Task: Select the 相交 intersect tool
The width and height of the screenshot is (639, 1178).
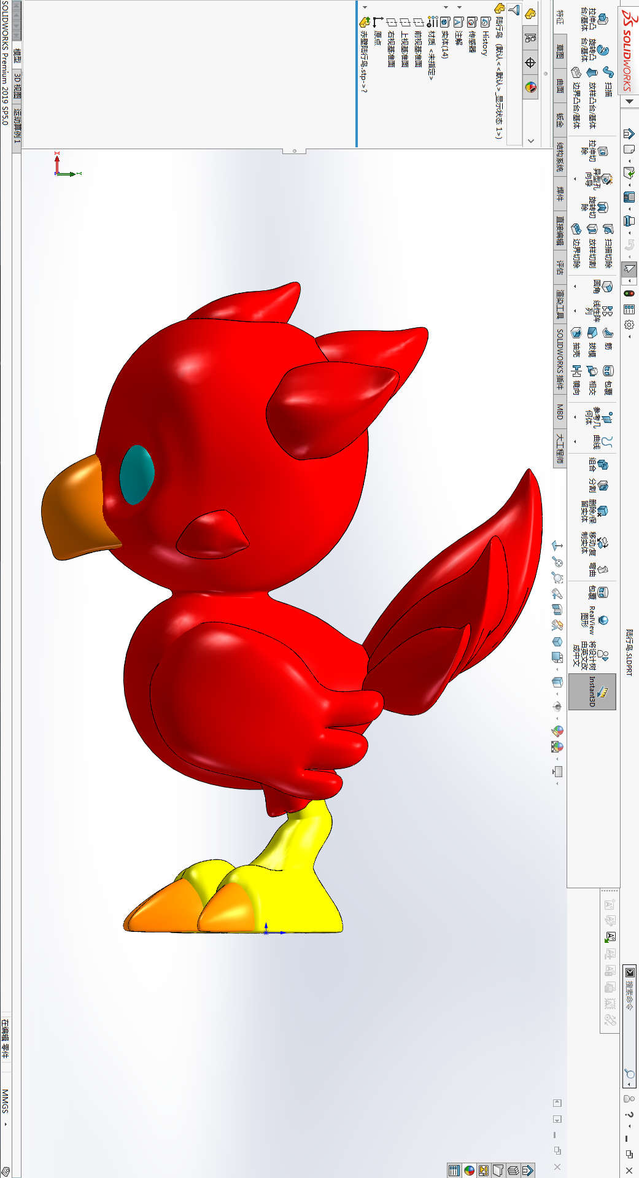Action: [x=592, y=379]
